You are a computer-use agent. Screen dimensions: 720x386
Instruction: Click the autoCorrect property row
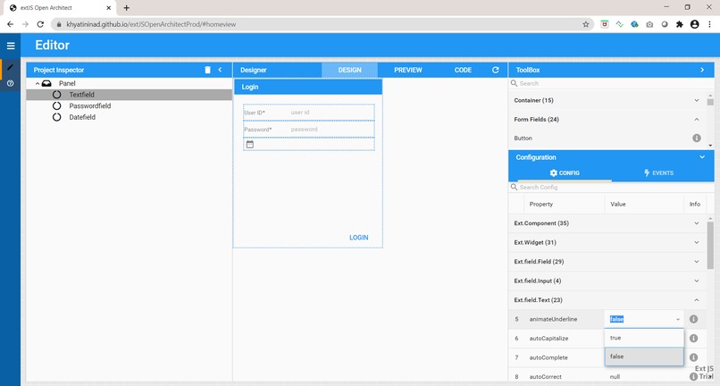pos(607,376)
